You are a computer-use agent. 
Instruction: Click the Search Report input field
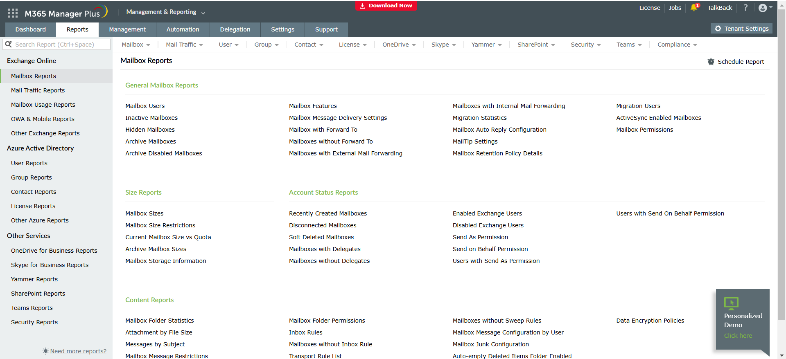point(61,44)
